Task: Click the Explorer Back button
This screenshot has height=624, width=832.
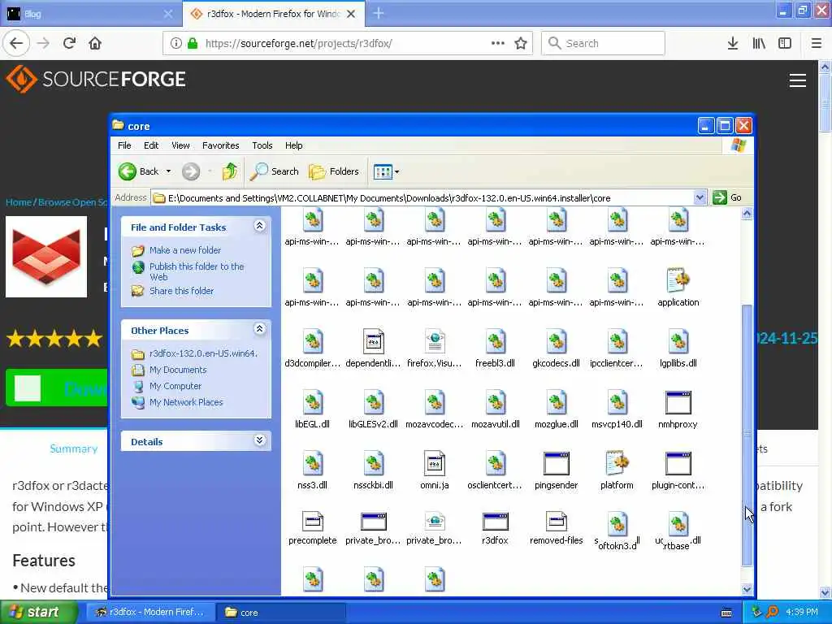Action: click(x=139, y=171)
